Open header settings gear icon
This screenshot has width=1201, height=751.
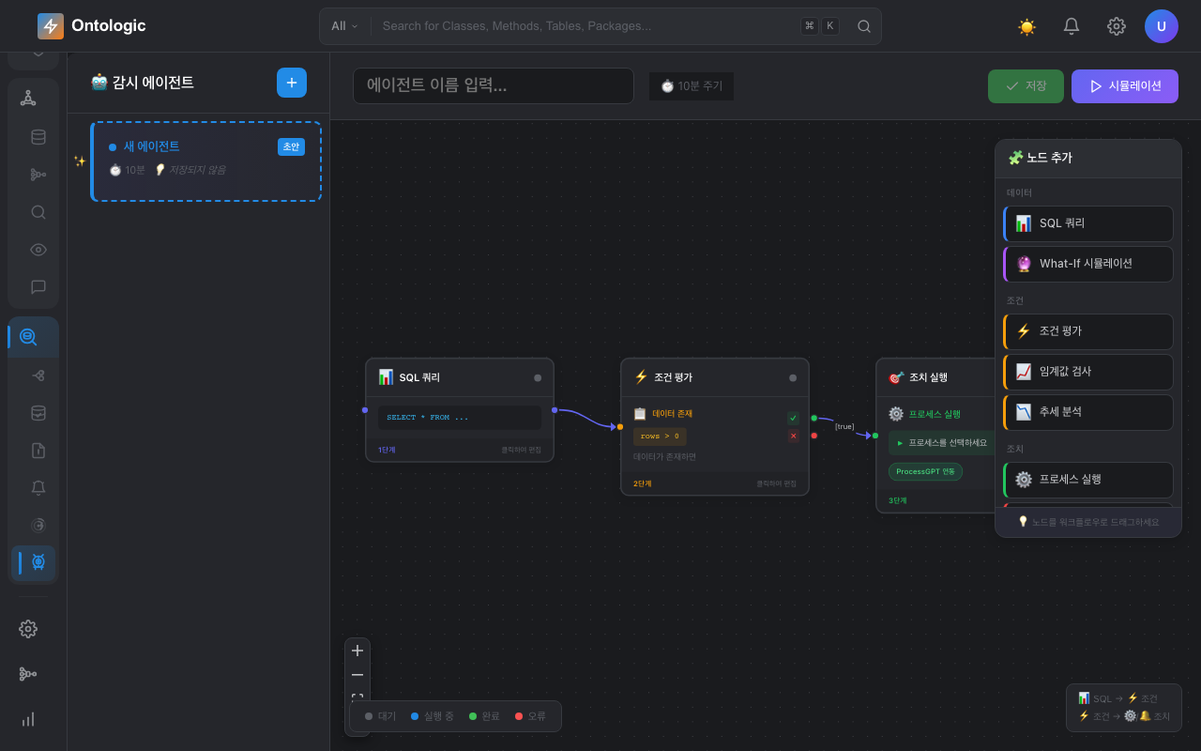pos(1117,26)
